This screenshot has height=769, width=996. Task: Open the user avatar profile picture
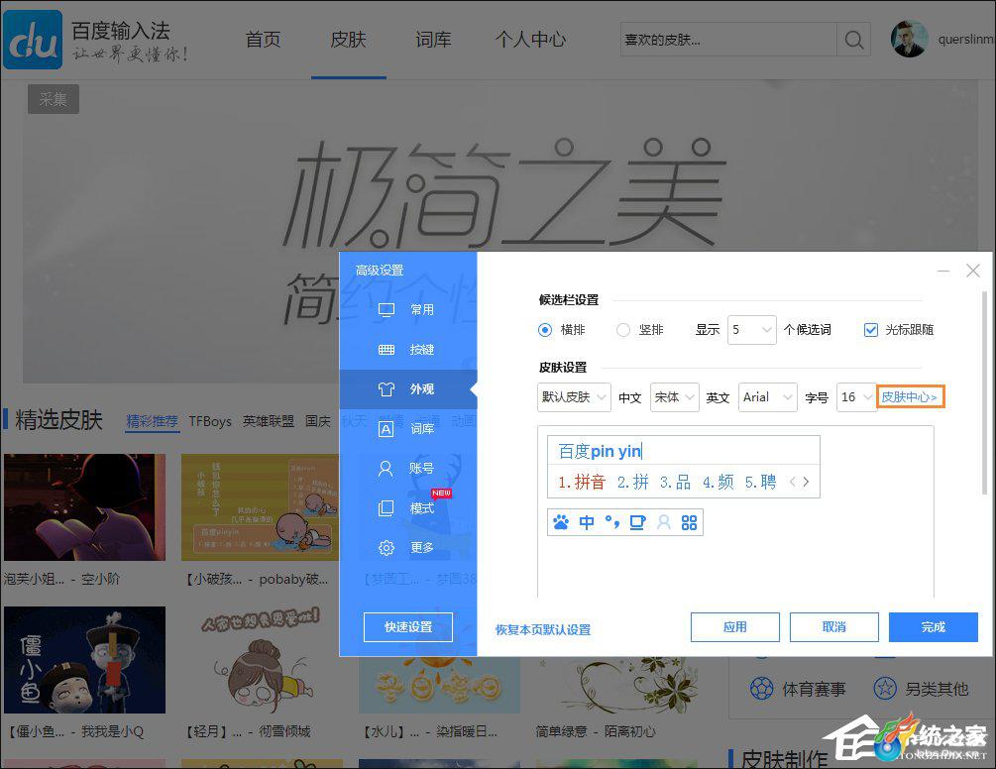coord(909,39)
